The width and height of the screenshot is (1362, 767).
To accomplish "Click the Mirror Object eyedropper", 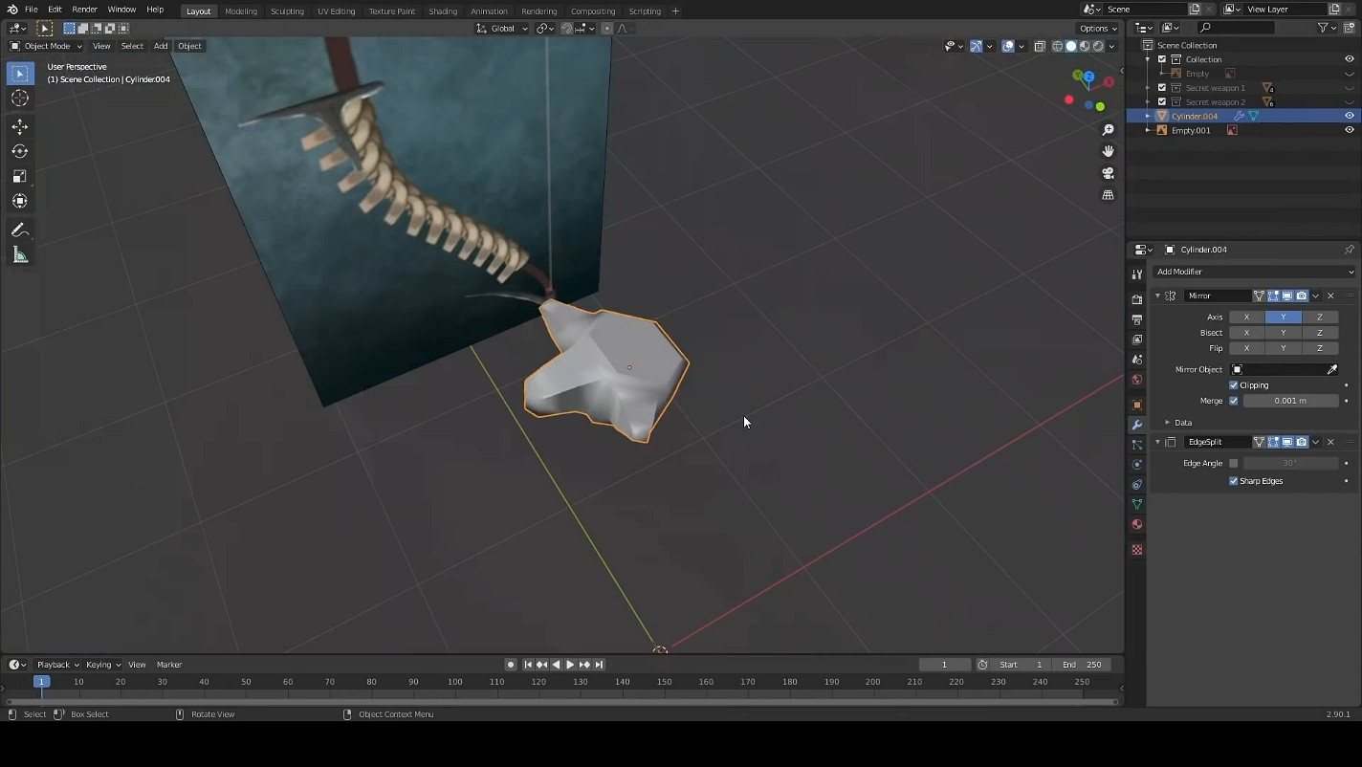I will coord(1331,369).
